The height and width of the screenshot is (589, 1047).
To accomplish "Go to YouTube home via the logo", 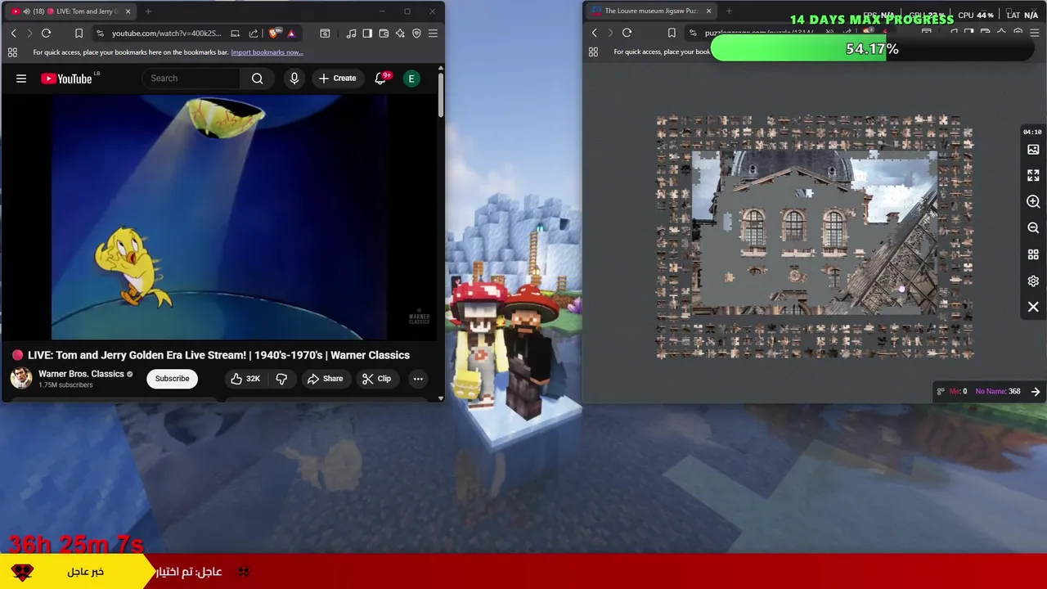I will tap(66, 79).
